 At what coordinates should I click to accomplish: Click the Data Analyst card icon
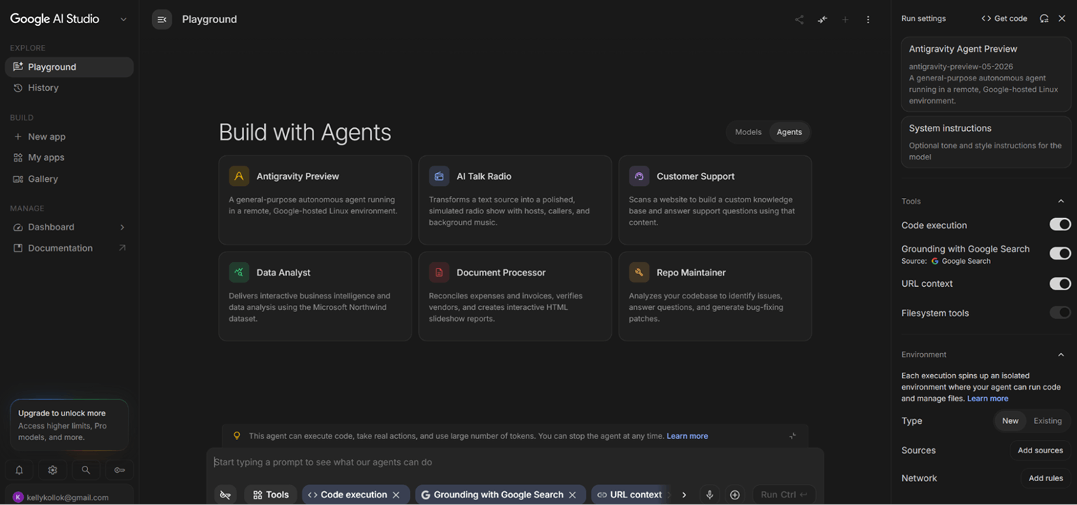coord(239,273)
